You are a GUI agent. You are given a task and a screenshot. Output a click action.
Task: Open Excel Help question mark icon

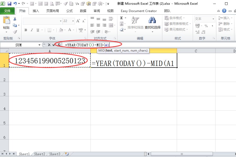pyautogui.click(x=224, y=11)
